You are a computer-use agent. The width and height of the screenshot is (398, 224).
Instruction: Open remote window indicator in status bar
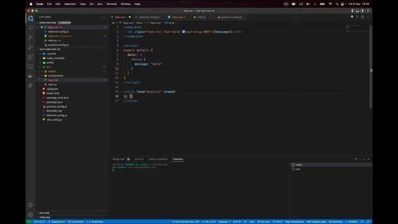coord(29,222)
